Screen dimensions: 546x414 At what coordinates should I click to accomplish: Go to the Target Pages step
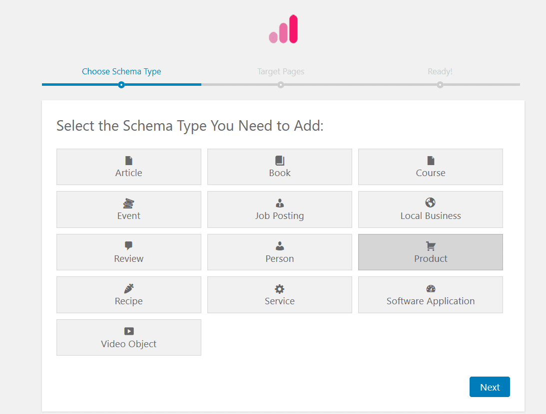click(281, 71)
